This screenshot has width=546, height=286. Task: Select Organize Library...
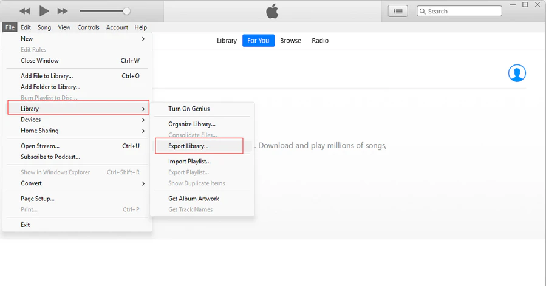[202, 124]
